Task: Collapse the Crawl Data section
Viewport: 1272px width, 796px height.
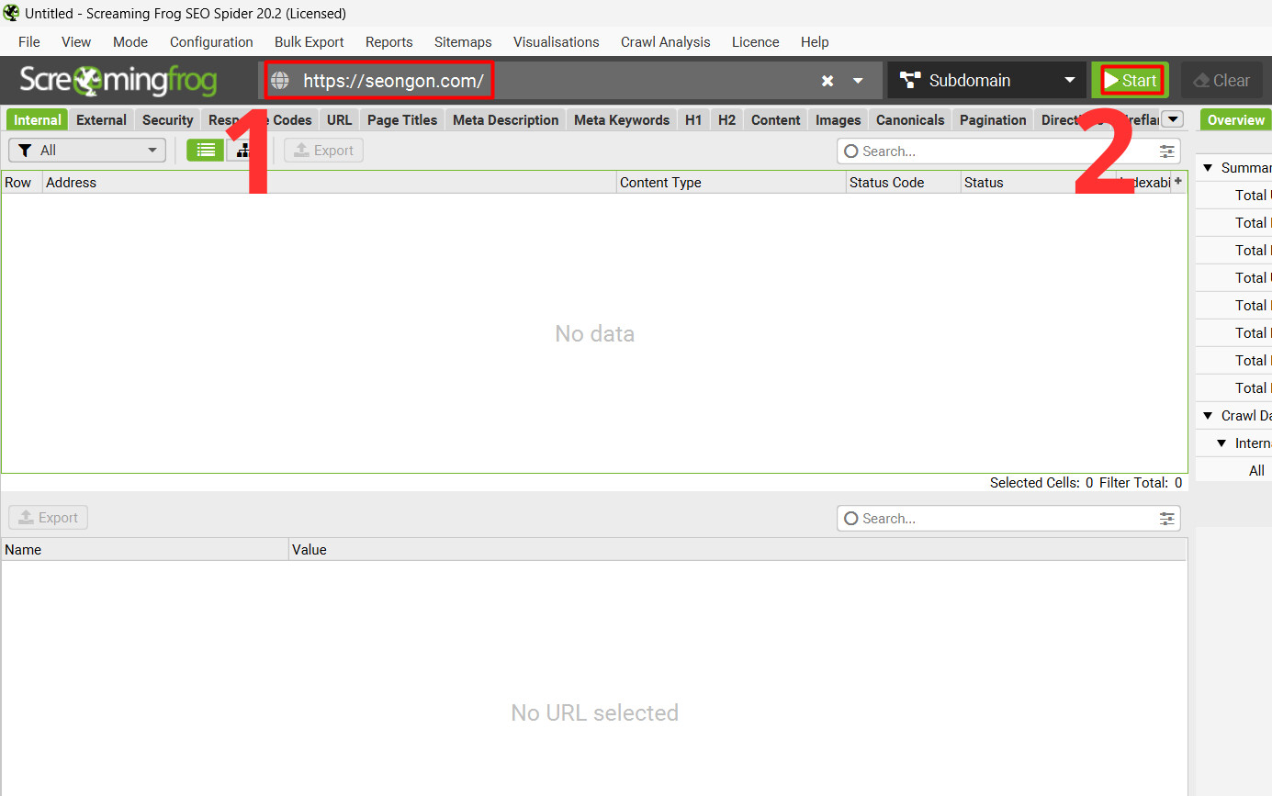Action: point(1208,416)
